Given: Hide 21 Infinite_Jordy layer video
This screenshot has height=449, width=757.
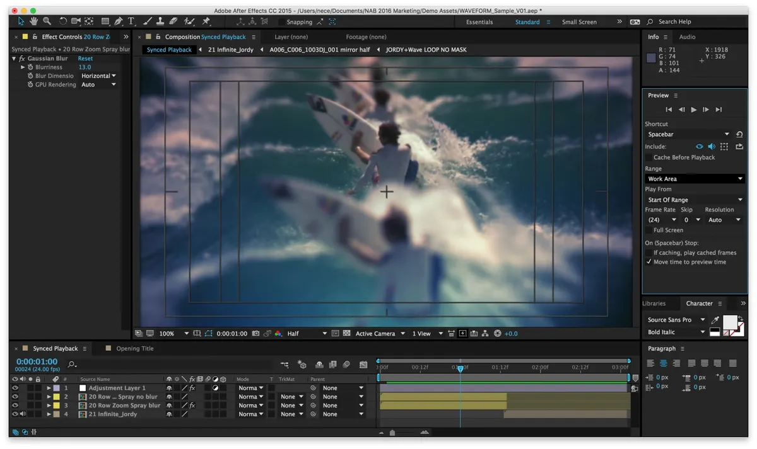Looking at the screenshot, I should point(15,414).
